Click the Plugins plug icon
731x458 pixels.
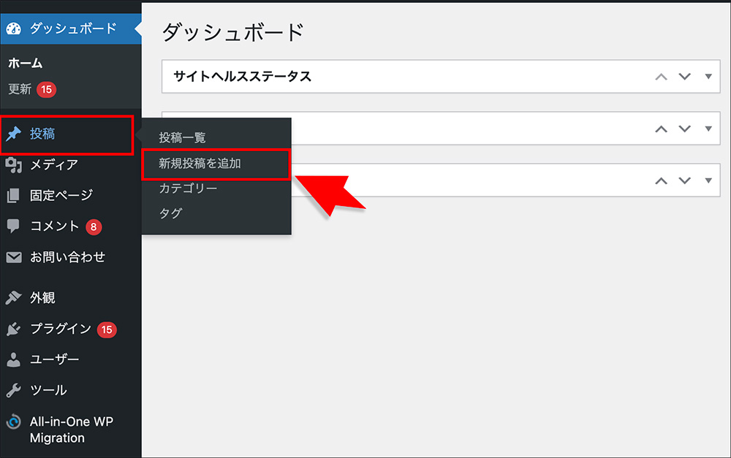pyautogui.click(x=13, y=329)
